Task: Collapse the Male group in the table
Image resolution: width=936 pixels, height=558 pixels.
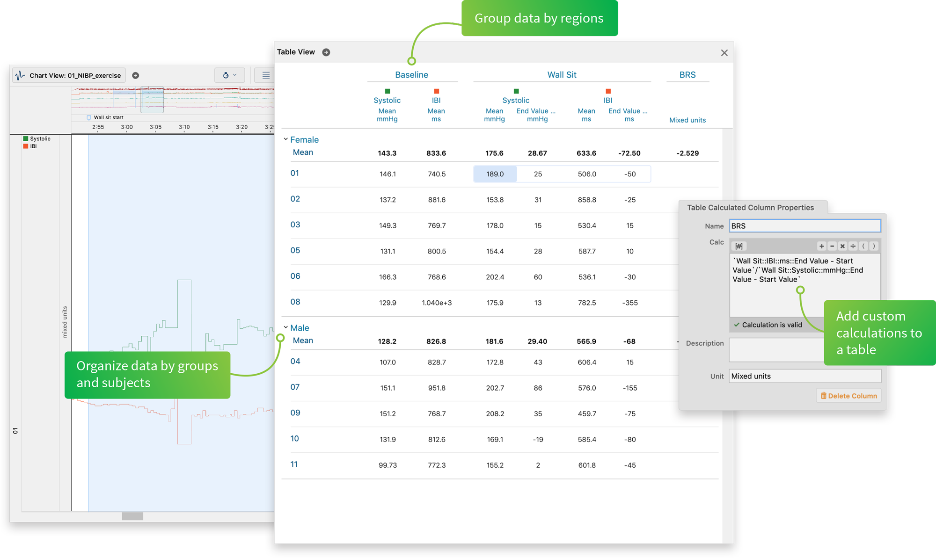Action: click(x=285, y=327)
